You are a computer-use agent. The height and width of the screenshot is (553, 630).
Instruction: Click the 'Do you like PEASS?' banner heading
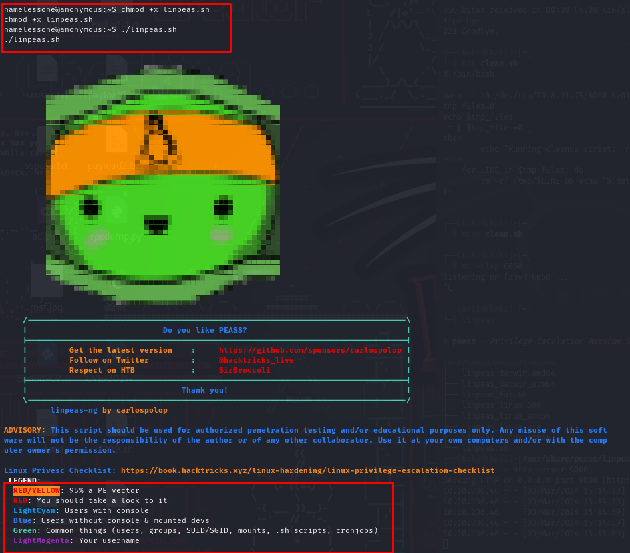[x=204, y=330]
